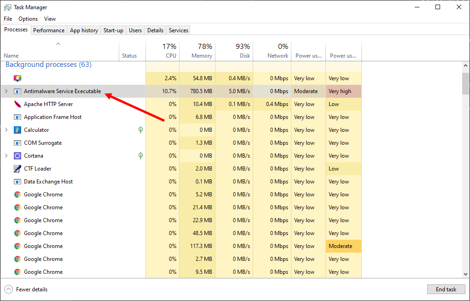Click the Chrome icon in the 2.7 MB row
The image size is (470, 301).
(x=17, y=259)
